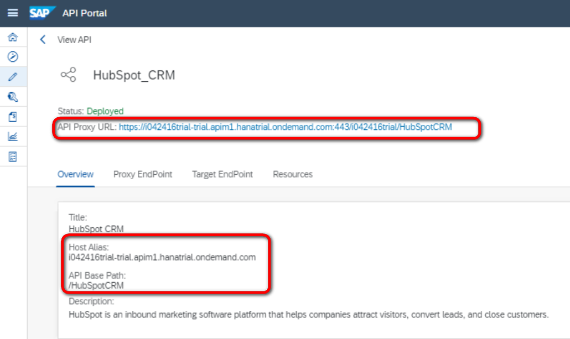Click the SAP logo

coord(42,13)
